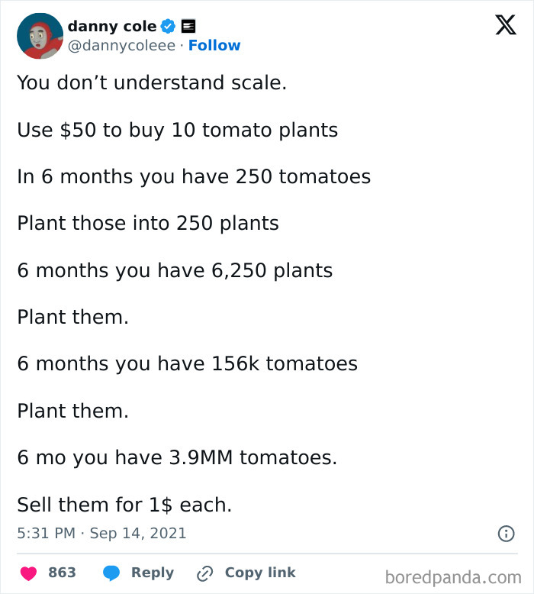Follow the account via the Follow link
The height and width of the screenshot is (594, 534).
click(x=214, y=46)
